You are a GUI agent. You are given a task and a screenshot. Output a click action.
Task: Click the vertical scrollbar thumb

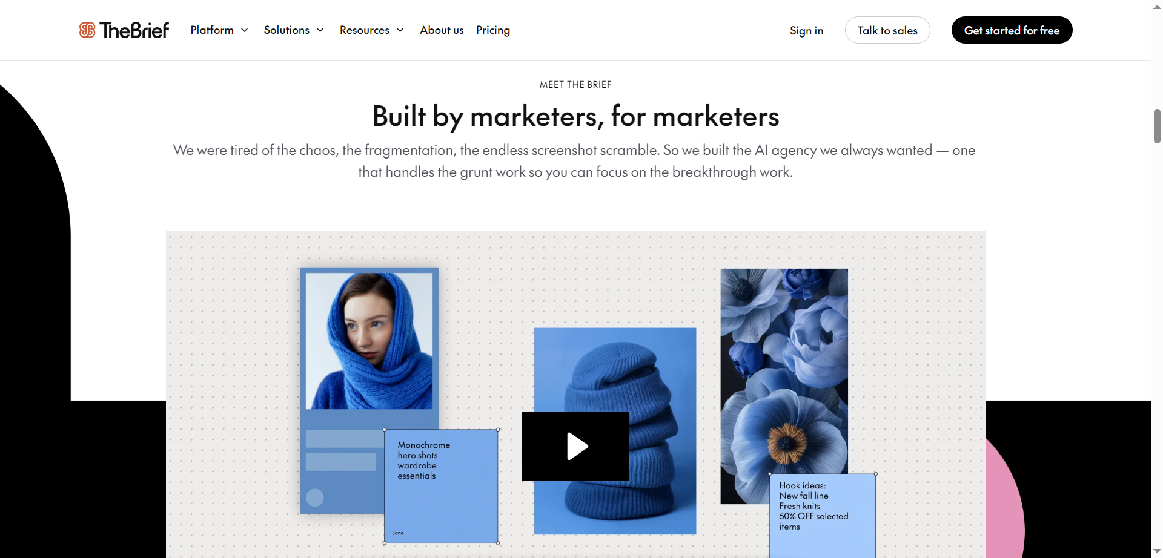coord(1157,126)
